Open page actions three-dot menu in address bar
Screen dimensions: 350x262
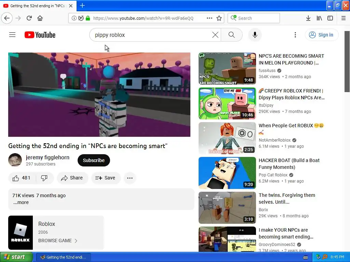[210, 18]
